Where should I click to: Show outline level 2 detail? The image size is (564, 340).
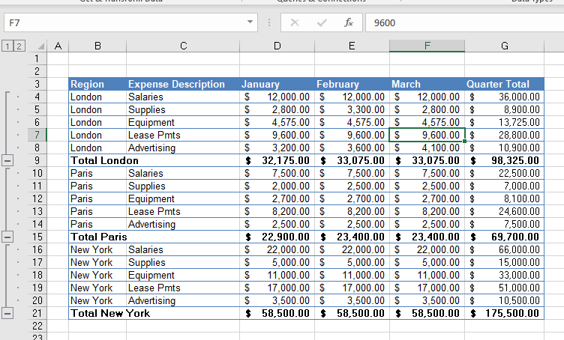17,46
